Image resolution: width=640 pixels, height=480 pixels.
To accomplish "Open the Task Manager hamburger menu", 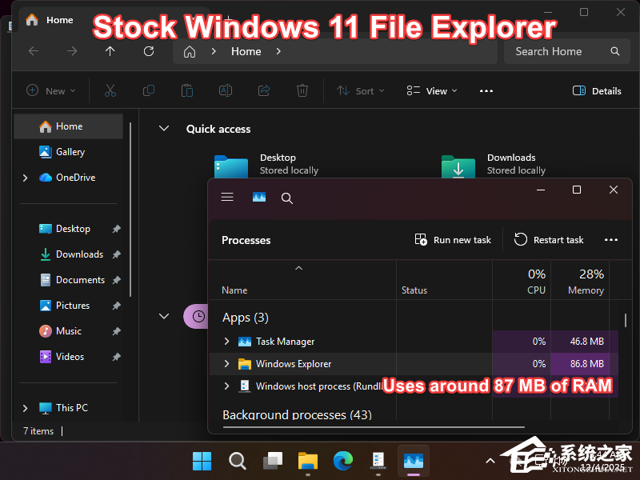I will [x=226, y=198].
